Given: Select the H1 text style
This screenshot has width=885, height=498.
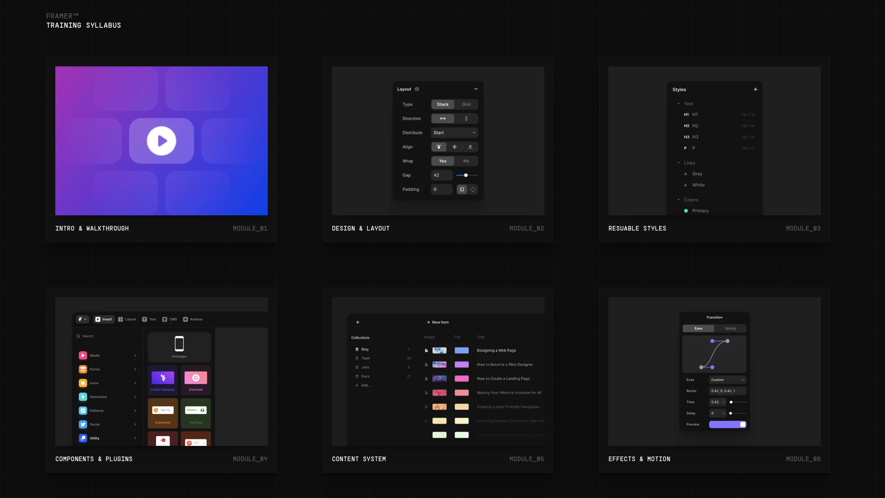Looking at the screenshot, I should (x=719, y=115).
